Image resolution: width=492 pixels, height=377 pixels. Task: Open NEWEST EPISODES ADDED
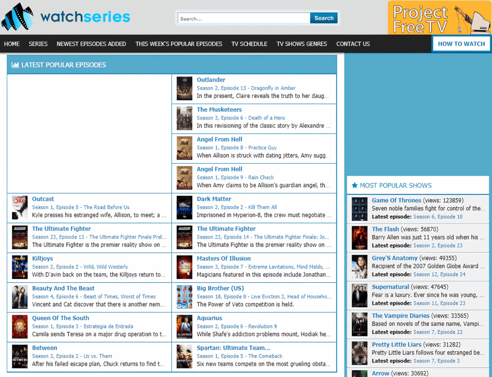point(91,44)
